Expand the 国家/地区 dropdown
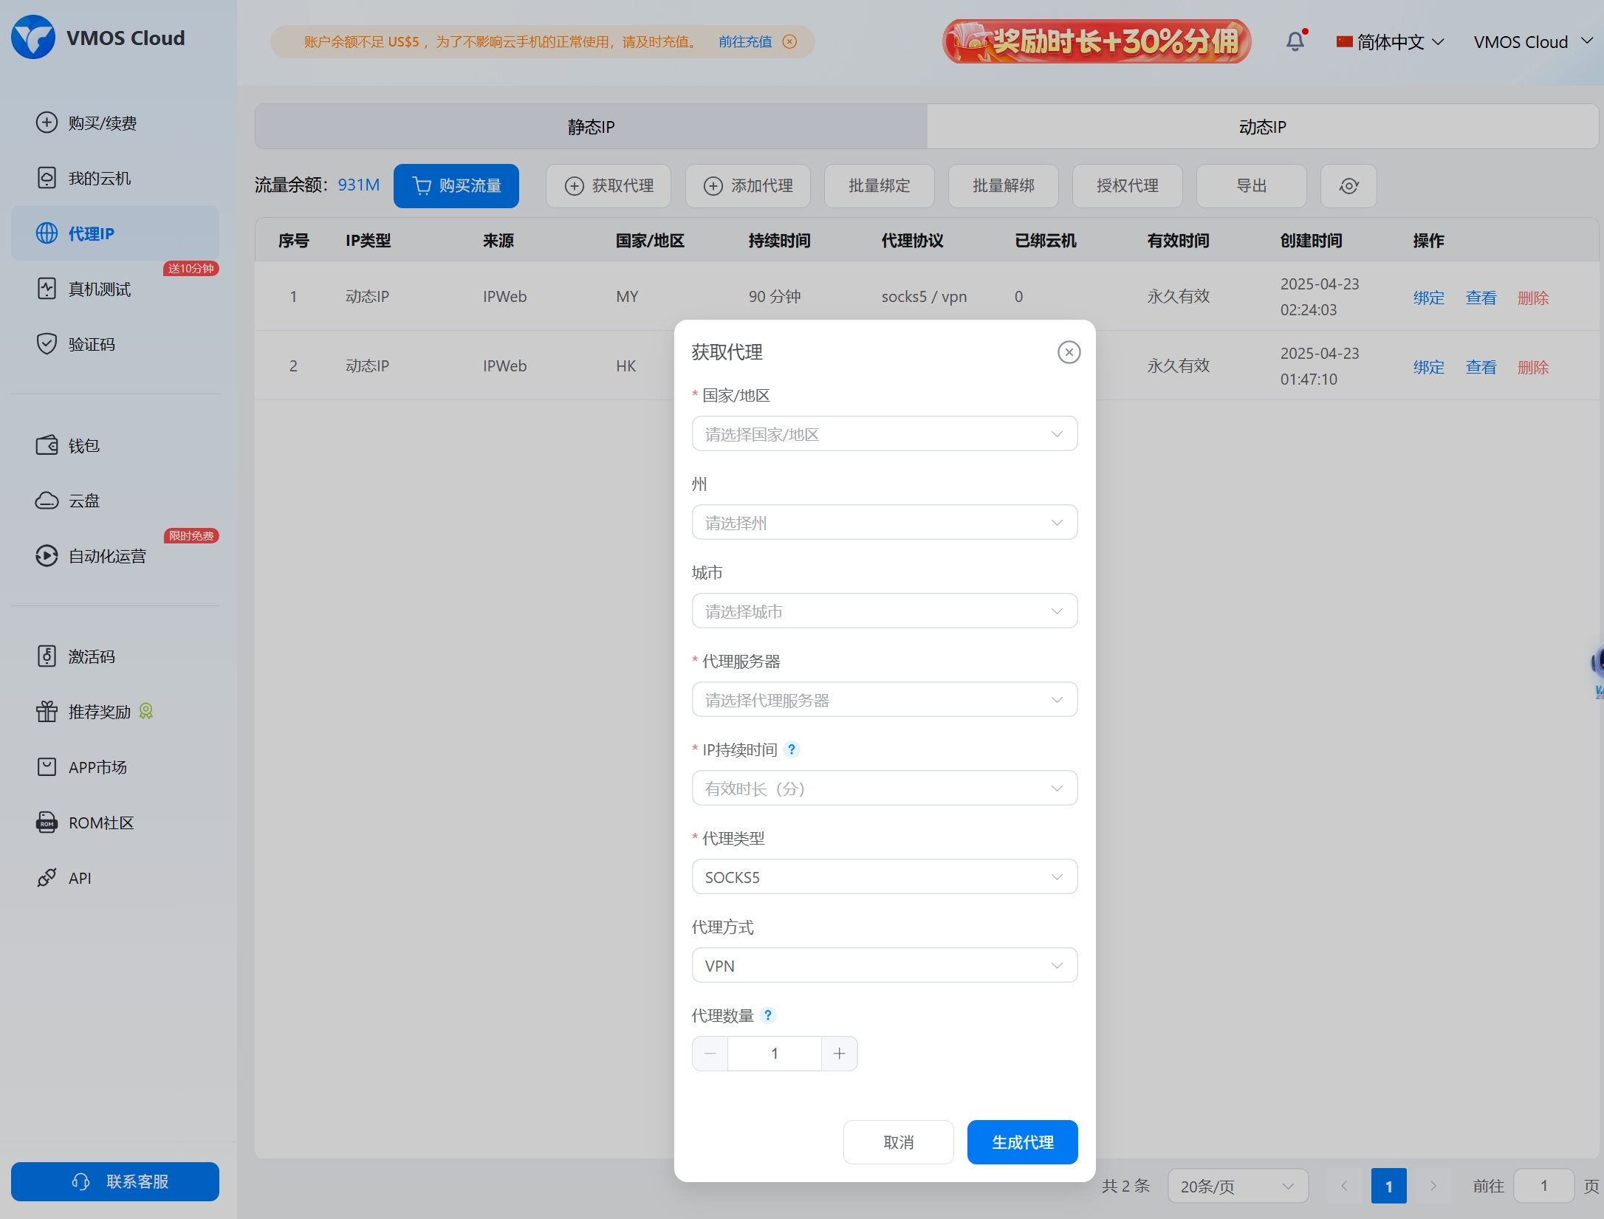Image resolution: width=1604 pixels, height=1219 pixels. [x=885, y=433]
